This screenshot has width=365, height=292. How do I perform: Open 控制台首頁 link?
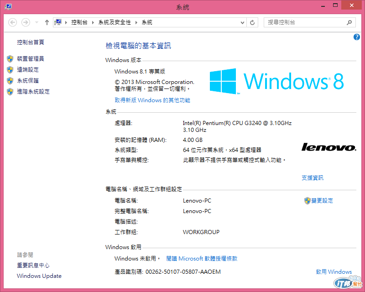[x=31, y=42]
